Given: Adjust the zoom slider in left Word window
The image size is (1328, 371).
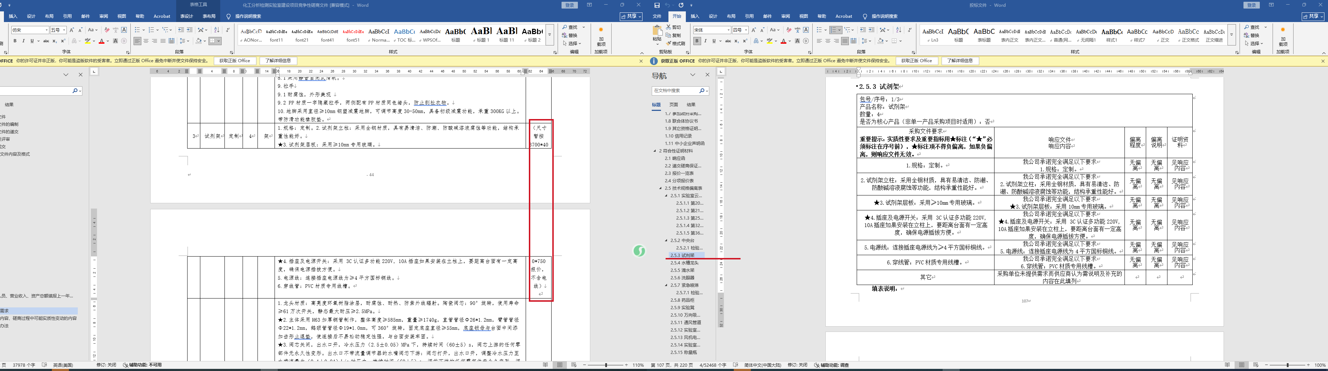Looking at the screenshot, I should coord(606,365).
